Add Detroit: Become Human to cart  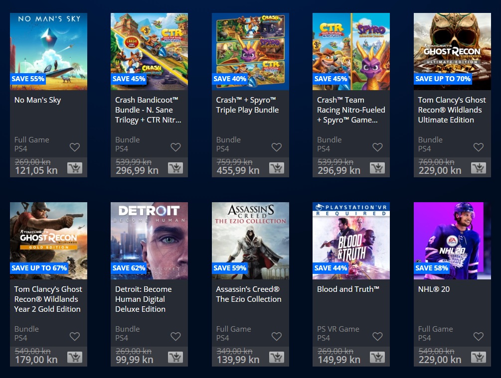click(175, 357)
